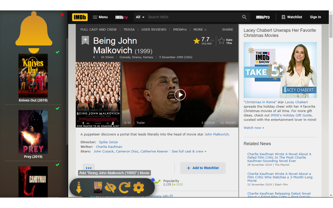Play the Lacey Chabert Take 5 video
The height and width of the screenshot is (208, 333).
(x=280, y=70)
